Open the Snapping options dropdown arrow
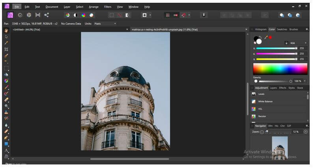Viewport: 318px width, 168px height. [189, 15]
